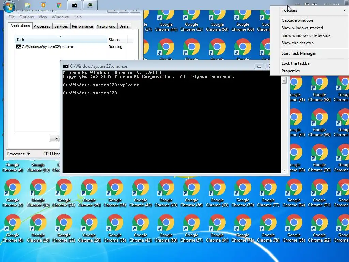This screenshot has width=349, height=262.
Task: Open Google Chrome (56) desktop shortcut
Action: (x=192, y=193)
